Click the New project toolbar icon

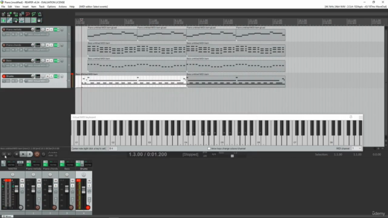point(4,15)
